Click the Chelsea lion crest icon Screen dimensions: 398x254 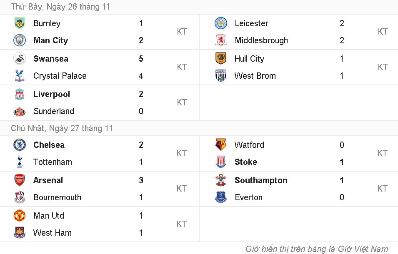(19, 144)
